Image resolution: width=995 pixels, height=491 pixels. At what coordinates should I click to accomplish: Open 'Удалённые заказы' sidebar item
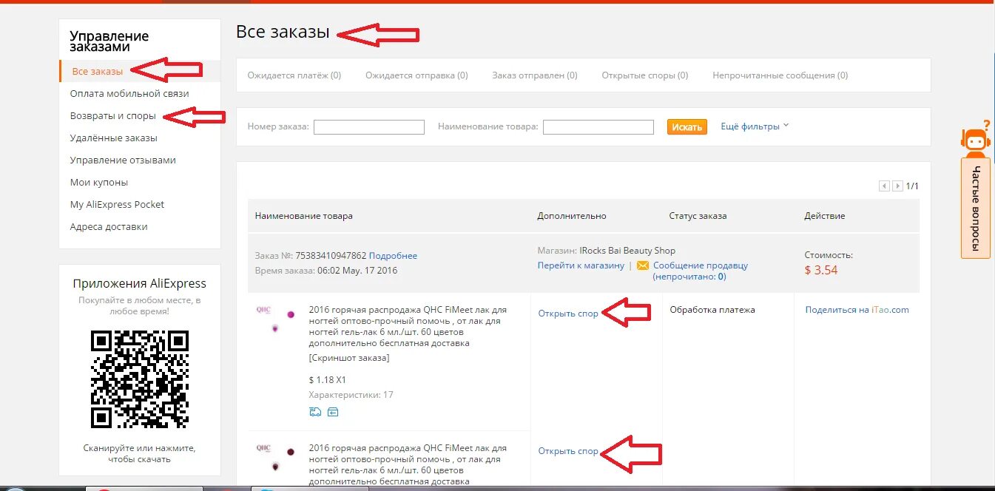(113, 138)
